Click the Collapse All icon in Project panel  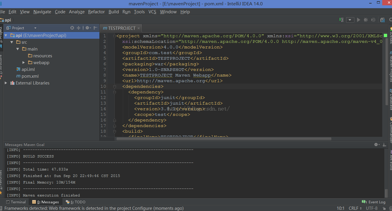click(x=79, y=28)
